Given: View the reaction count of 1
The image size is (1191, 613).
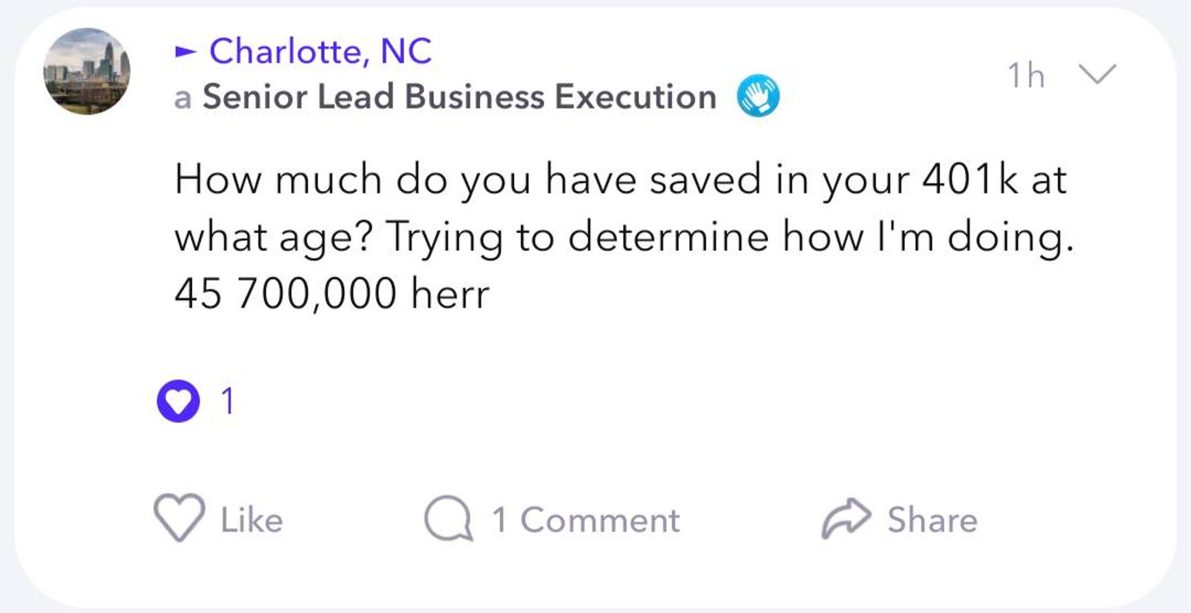Looking at the screenshot, I should pyautogui.click(x=228, y=401).
